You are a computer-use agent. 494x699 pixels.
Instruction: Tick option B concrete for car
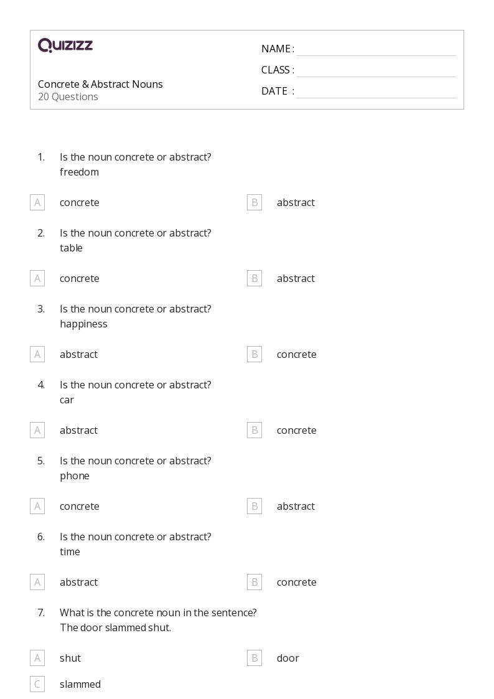254,430
